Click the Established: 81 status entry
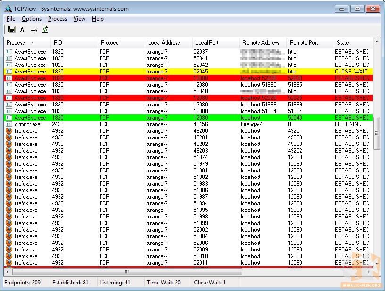Viewport: 385px width, 291px height. click(70, 283)
